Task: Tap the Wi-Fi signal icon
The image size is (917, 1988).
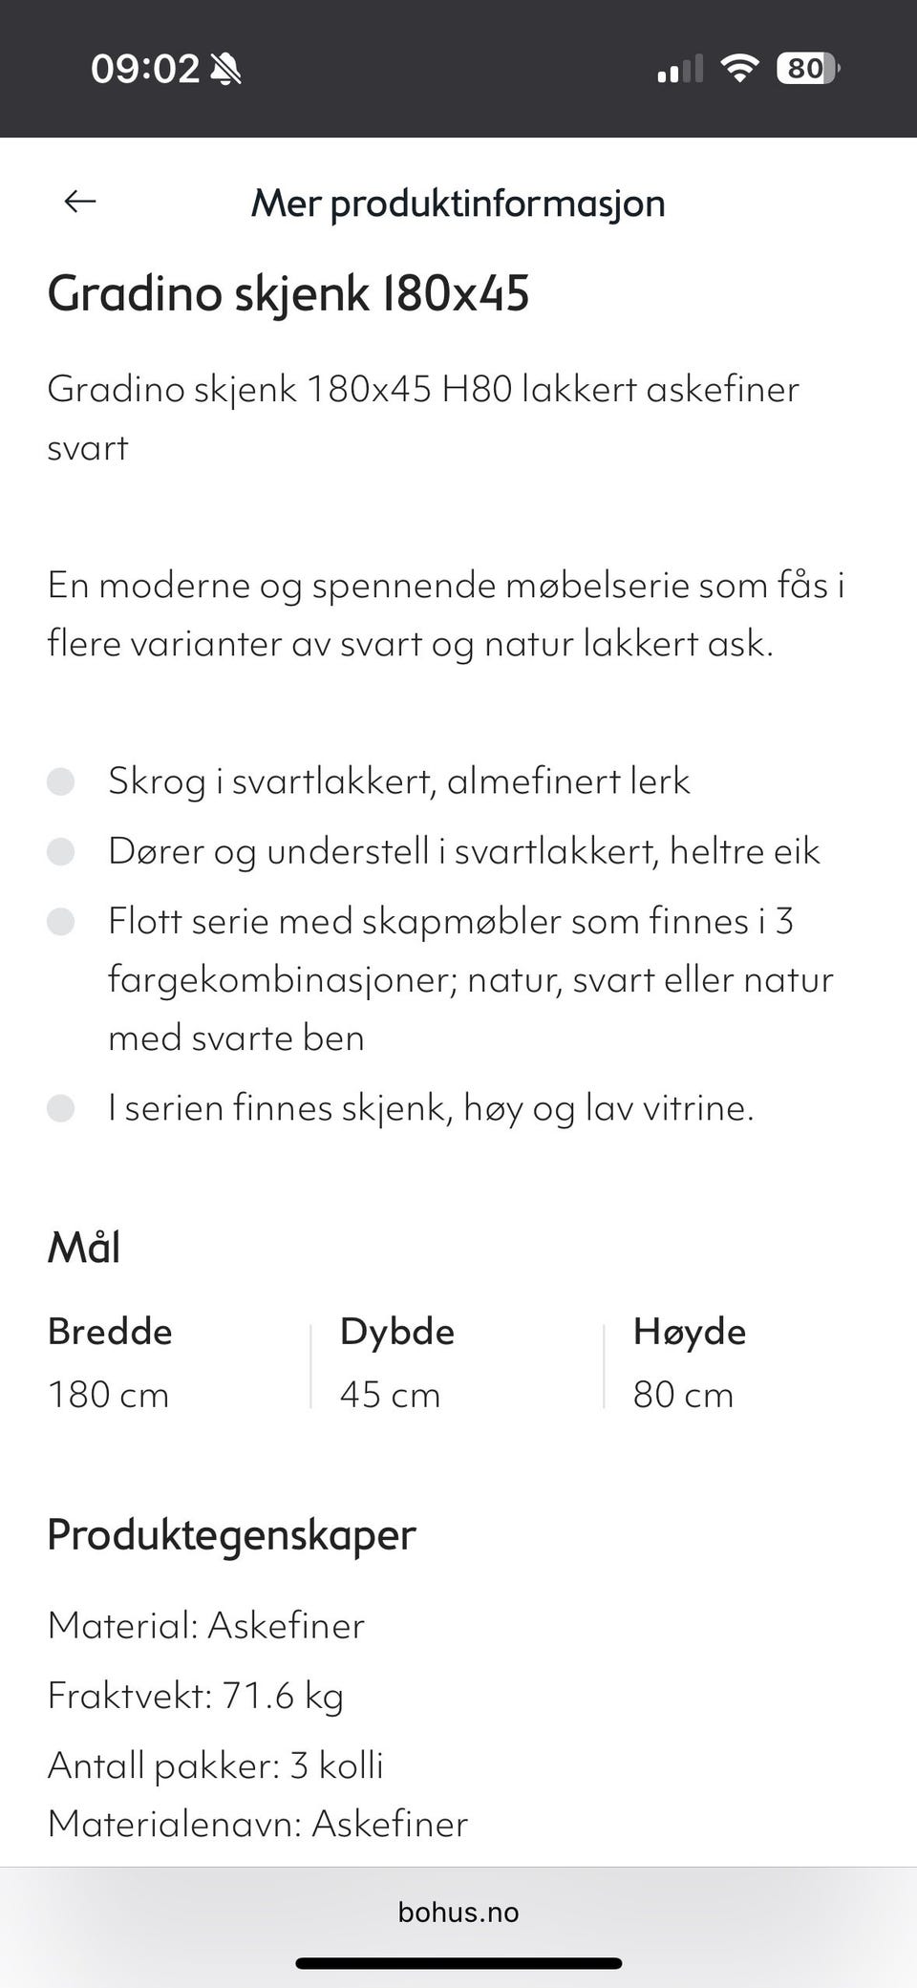Action: pos(738,68)
